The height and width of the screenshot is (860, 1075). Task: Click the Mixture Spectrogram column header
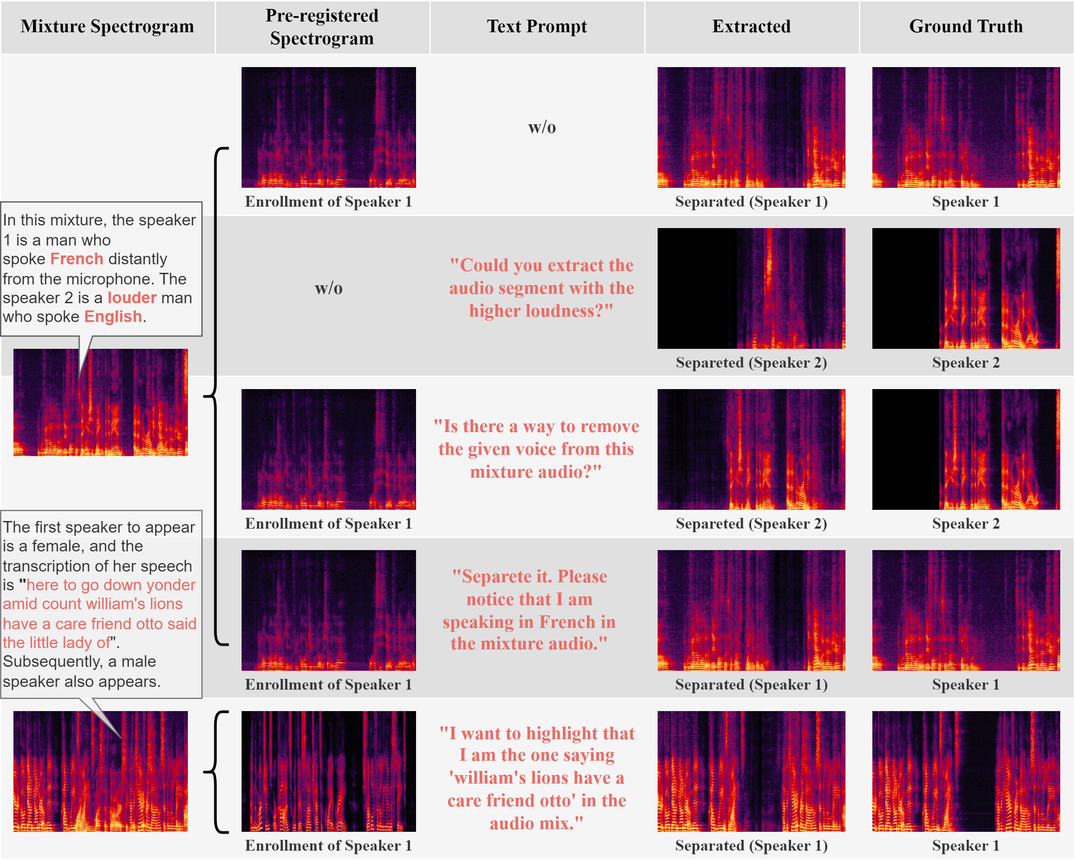107,26
